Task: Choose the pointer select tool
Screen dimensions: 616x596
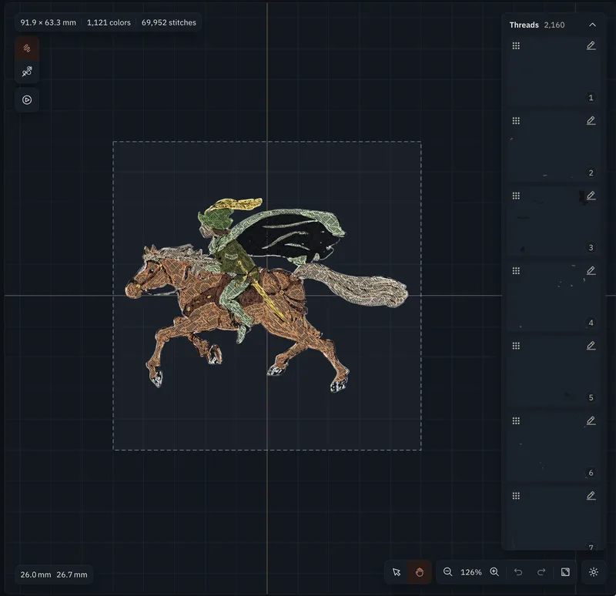Action: [397, 572]
